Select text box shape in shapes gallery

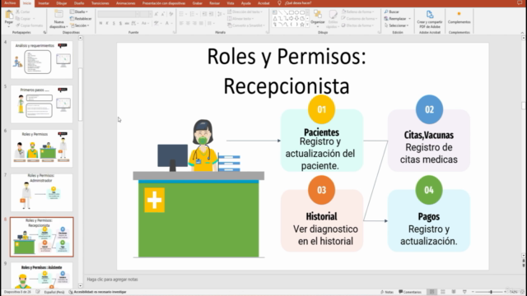point(275,12)
